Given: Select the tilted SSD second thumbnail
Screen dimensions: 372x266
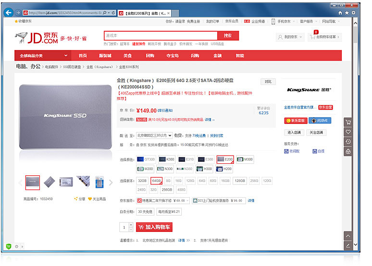Looking at the screenshot, I should point(50,182).
